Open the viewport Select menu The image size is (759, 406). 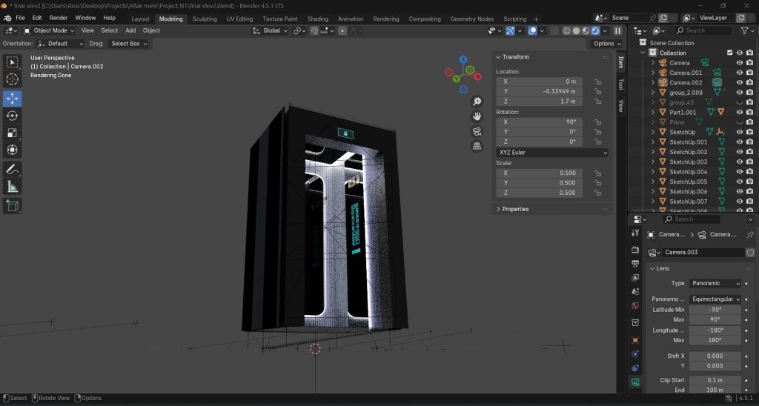pyautogui.click(x=110, y=30)
